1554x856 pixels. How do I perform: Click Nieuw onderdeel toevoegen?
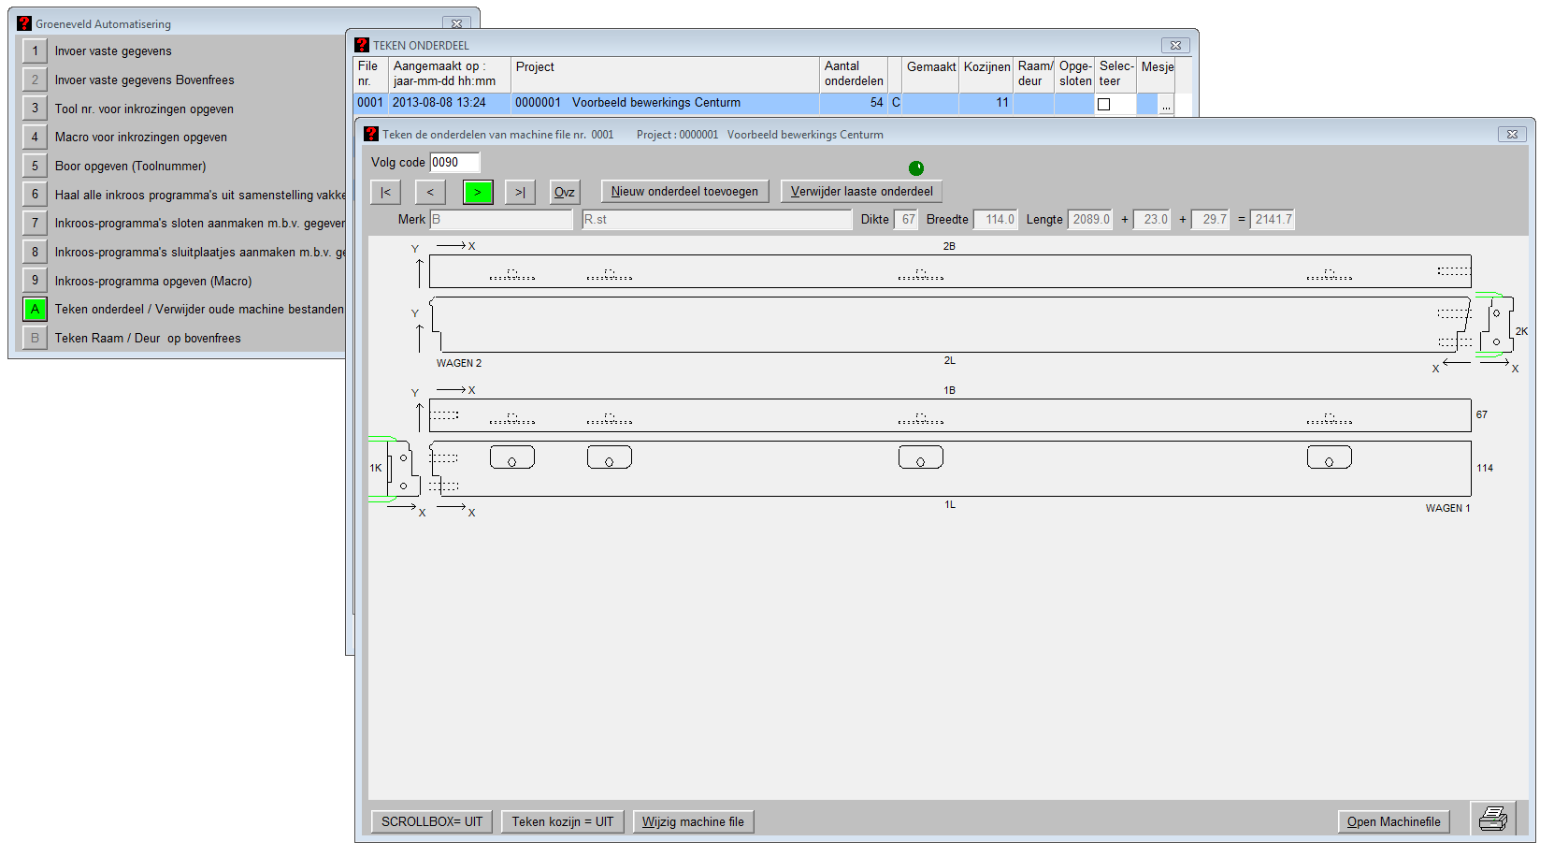(684, 192)
